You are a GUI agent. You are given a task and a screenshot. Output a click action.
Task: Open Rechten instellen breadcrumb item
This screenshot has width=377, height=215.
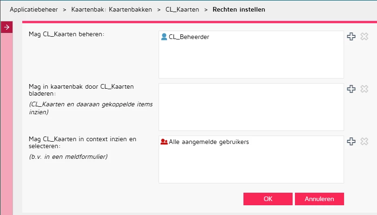click(239, 10)
